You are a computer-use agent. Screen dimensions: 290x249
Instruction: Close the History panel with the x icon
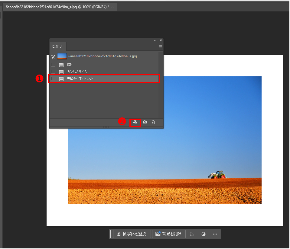tap(161, 40)
